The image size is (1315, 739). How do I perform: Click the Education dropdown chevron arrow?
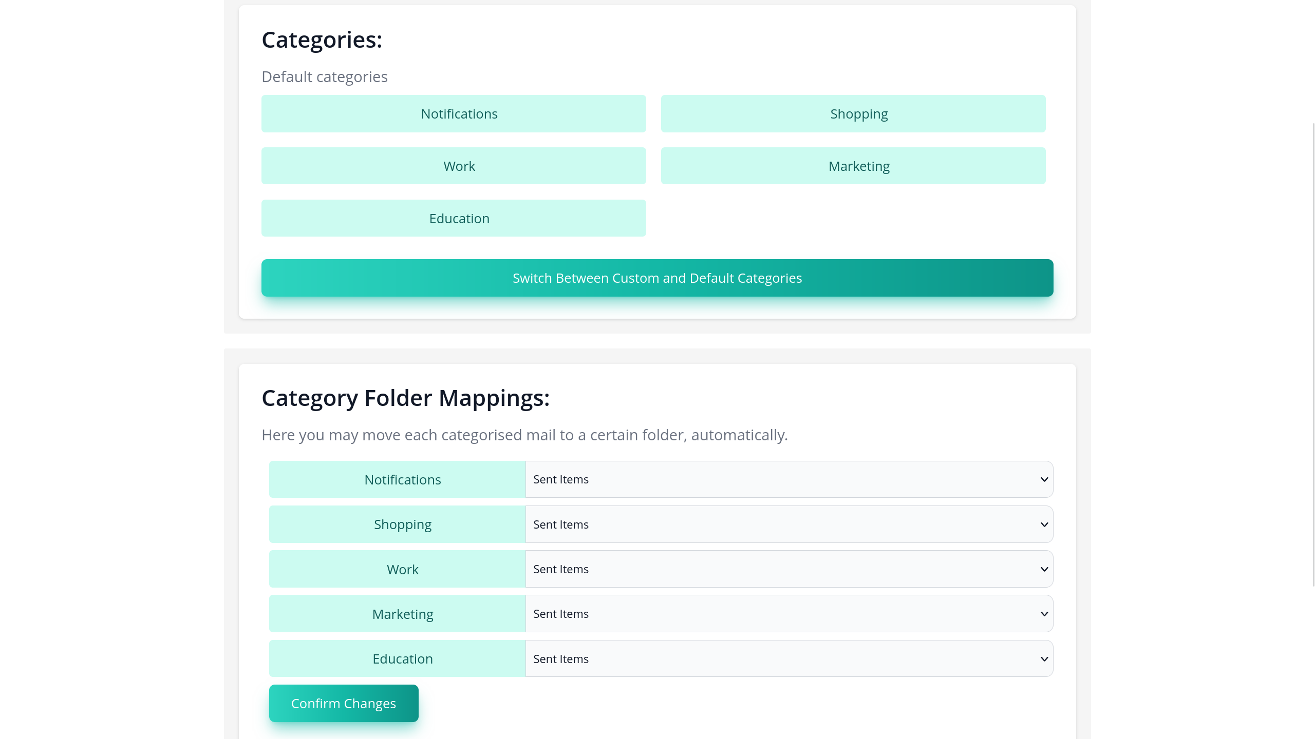1044,659
